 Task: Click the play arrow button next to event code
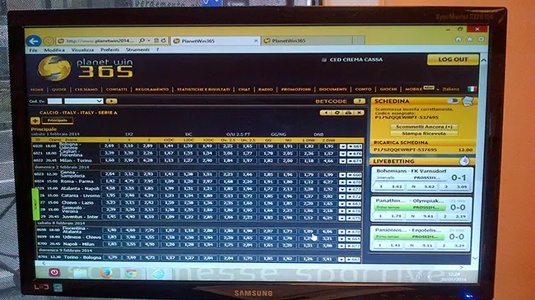point(111,101)
